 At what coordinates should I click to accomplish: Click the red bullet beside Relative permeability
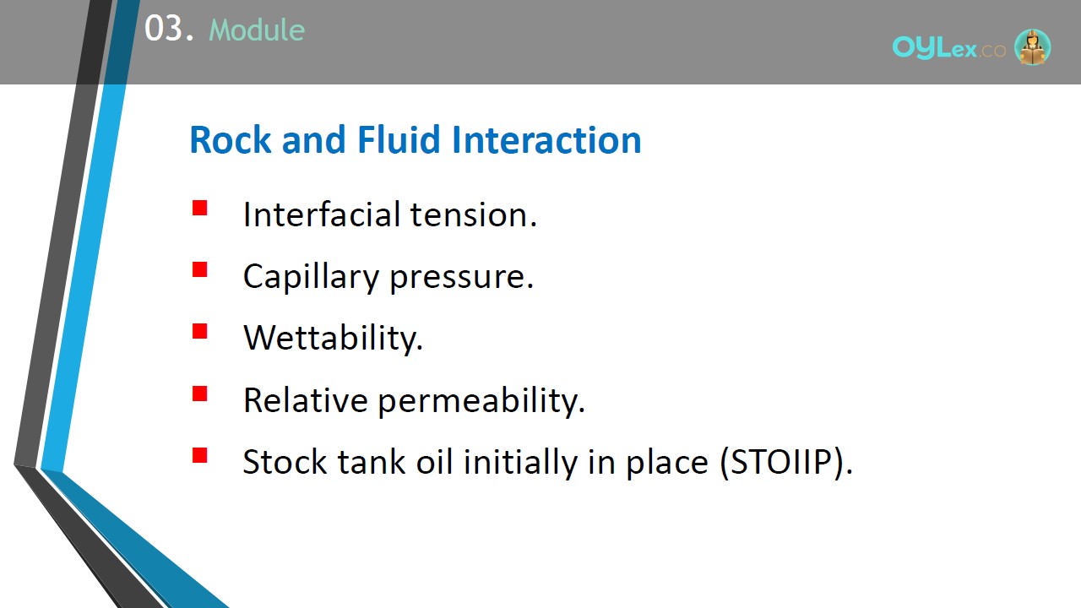[200, 393]
